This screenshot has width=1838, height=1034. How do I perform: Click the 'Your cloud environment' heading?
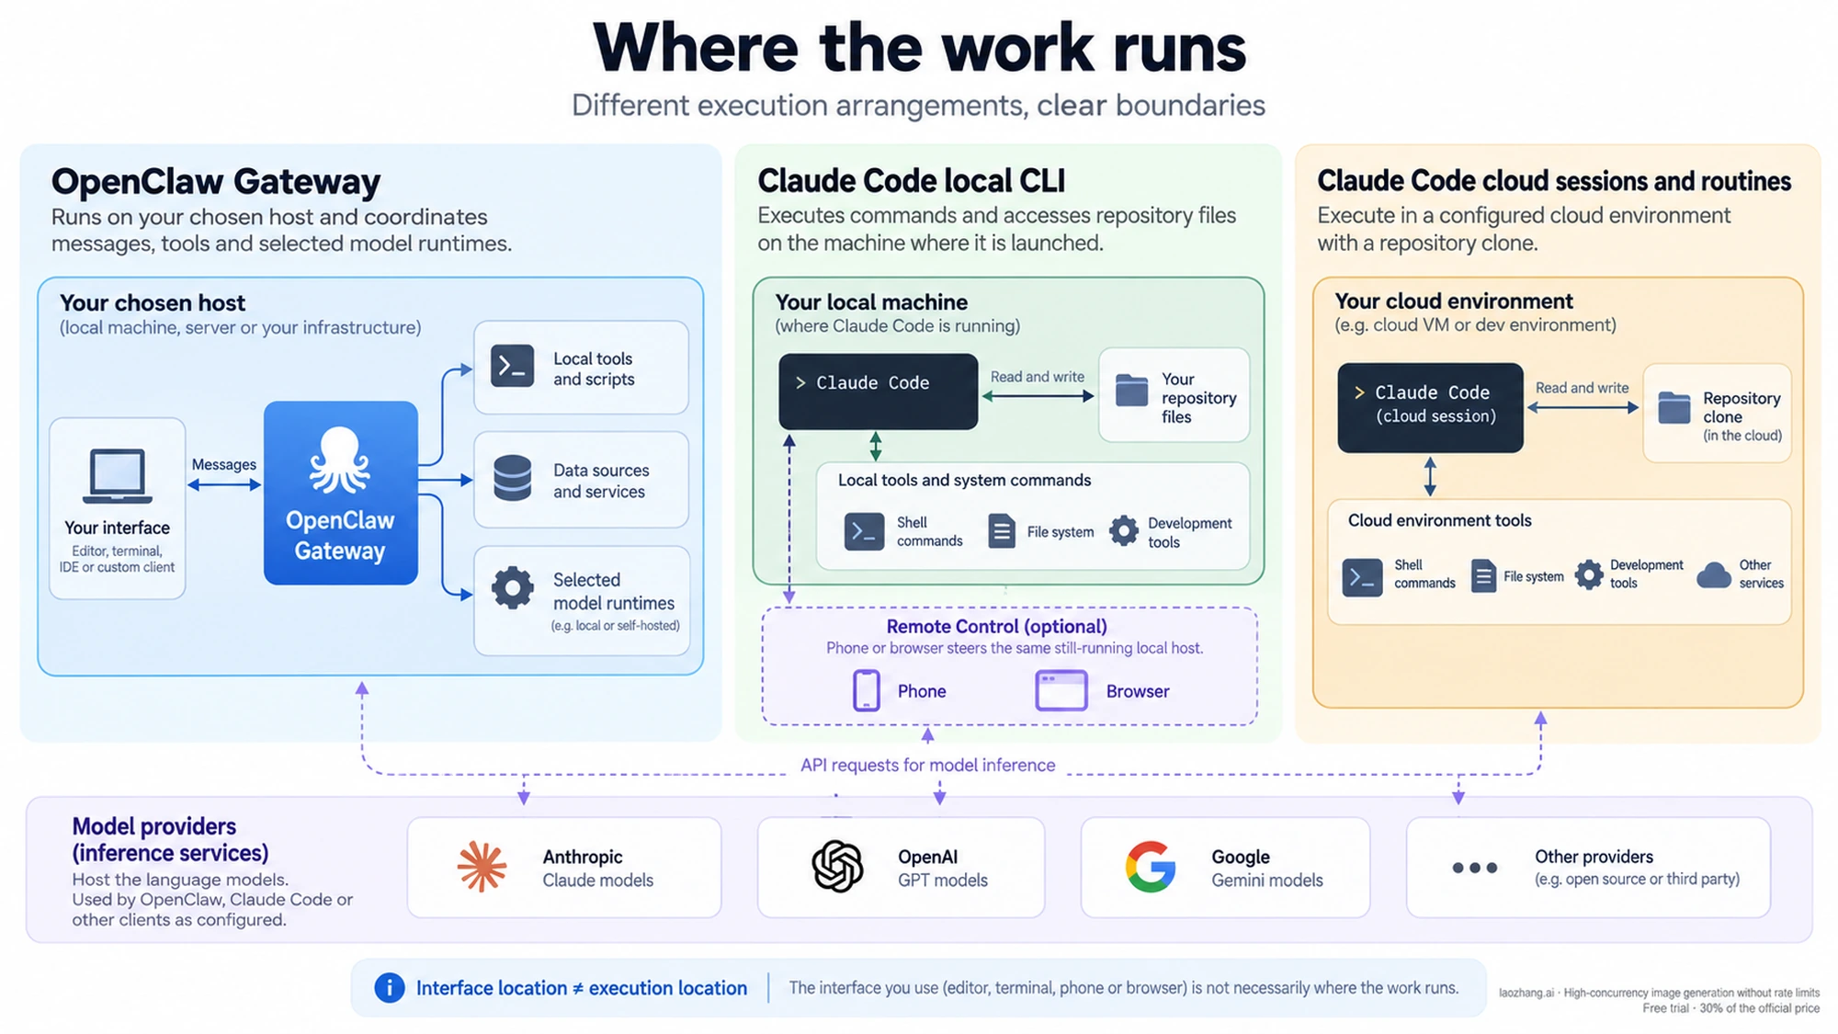(x=1454, y=301)
